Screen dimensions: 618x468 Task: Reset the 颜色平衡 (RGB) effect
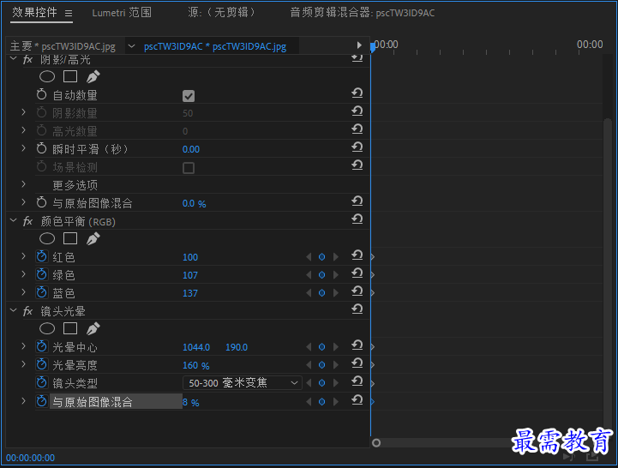tap(357, 219)
